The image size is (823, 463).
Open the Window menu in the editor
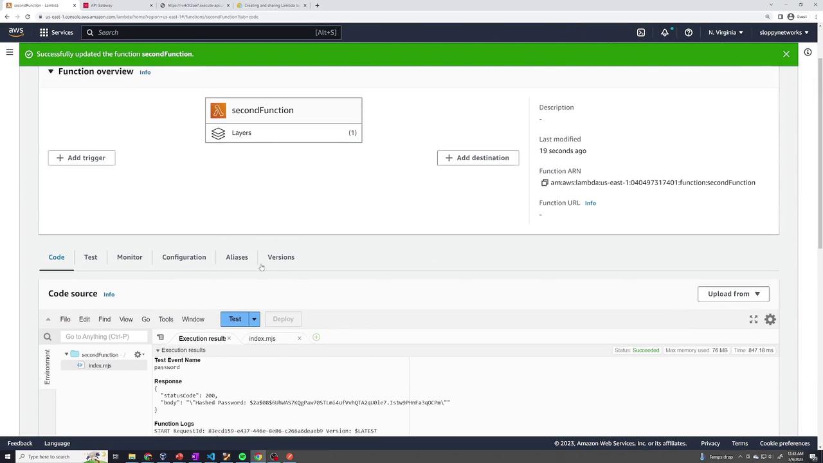point(193,319)
